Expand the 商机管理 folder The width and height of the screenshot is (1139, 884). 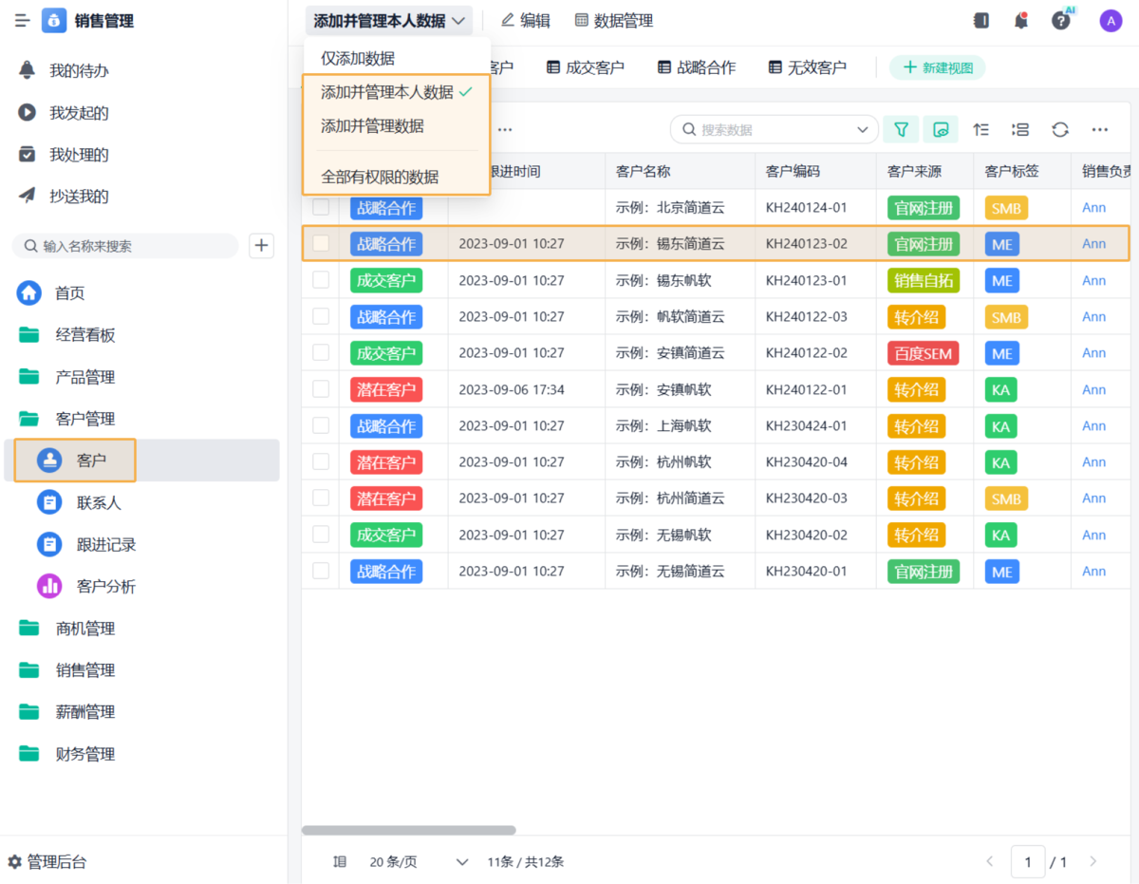pyautogui.click(x=84, y=629)
